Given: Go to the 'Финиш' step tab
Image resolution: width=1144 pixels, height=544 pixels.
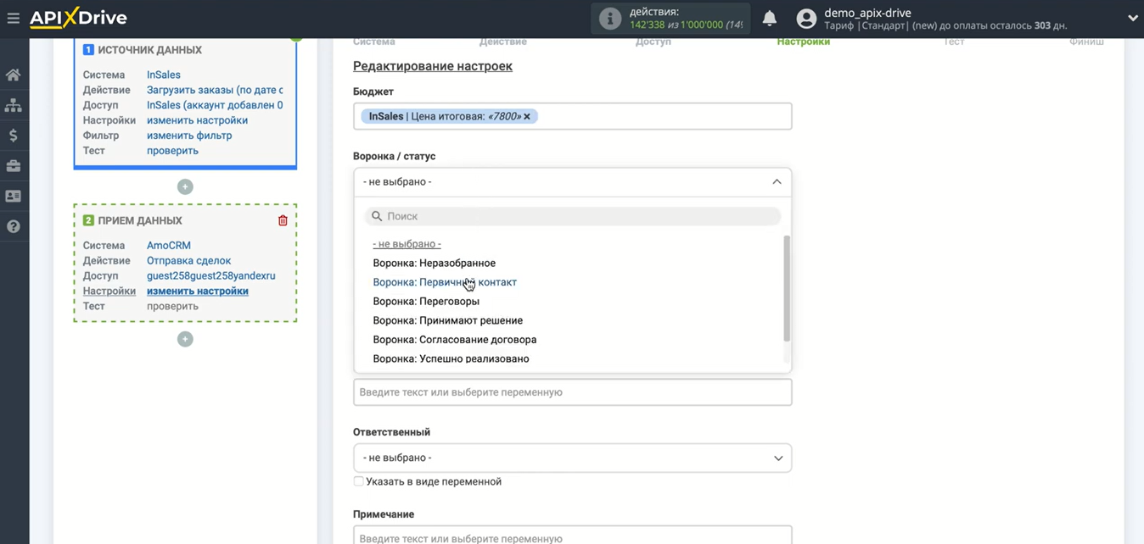Looking at the screenshot, I should 1086,42.
